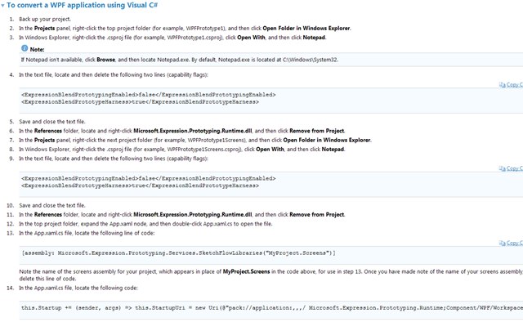Click the path text 'C:\Windows\System32'
The width and height of the screenshot is (523, 322).
(x=311, y=60)
